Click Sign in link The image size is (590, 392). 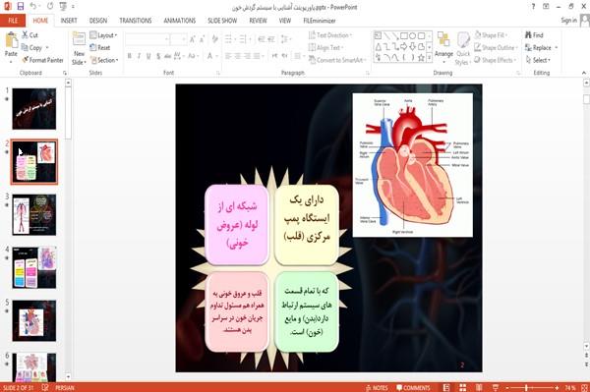click(x=568, y=21)
